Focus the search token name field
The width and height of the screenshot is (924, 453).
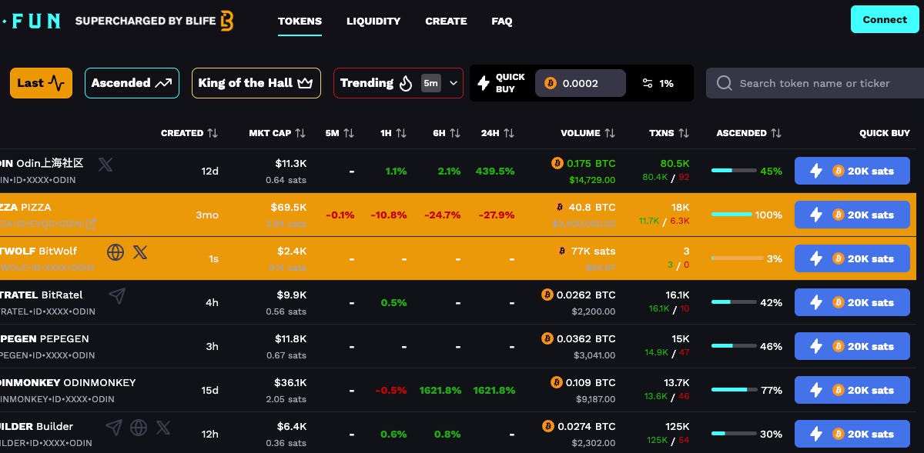coord(815,83)
